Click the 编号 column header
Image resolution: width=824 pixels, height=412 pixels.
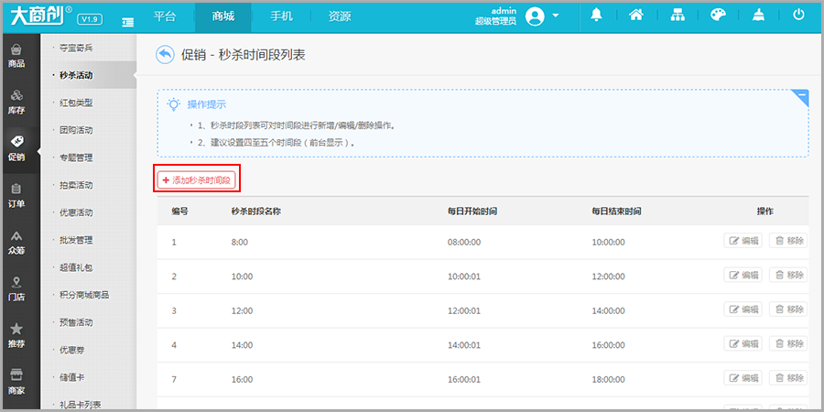(179, 211)
